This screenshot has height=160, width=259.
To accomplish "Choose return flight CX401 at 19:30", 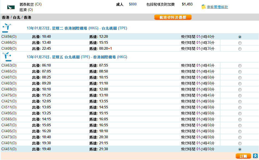I will click(240, 143).
